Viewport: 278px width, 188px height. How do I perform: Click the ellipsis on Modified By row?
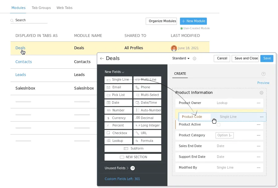tap(259, 168)
